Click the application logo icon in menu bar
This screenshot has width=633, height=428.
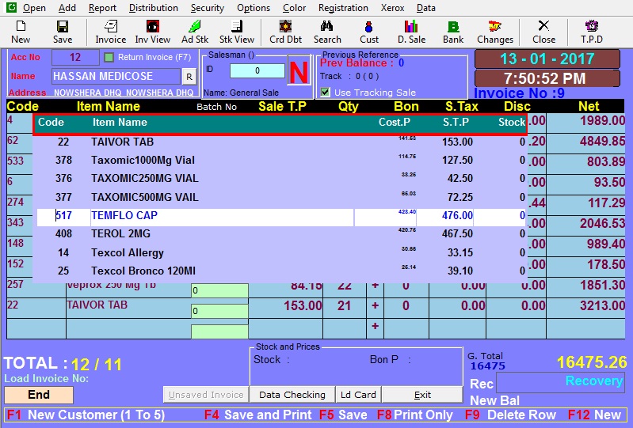[x=11, y=7]
